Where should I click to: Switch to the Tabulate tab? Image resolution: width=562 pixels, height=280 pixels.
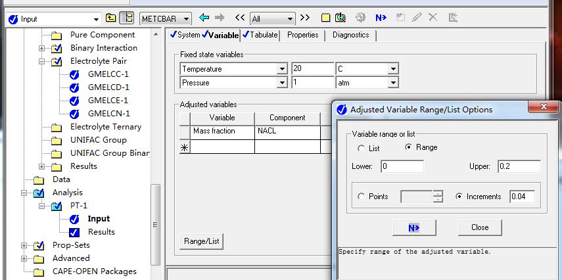[x=260, y=35]
